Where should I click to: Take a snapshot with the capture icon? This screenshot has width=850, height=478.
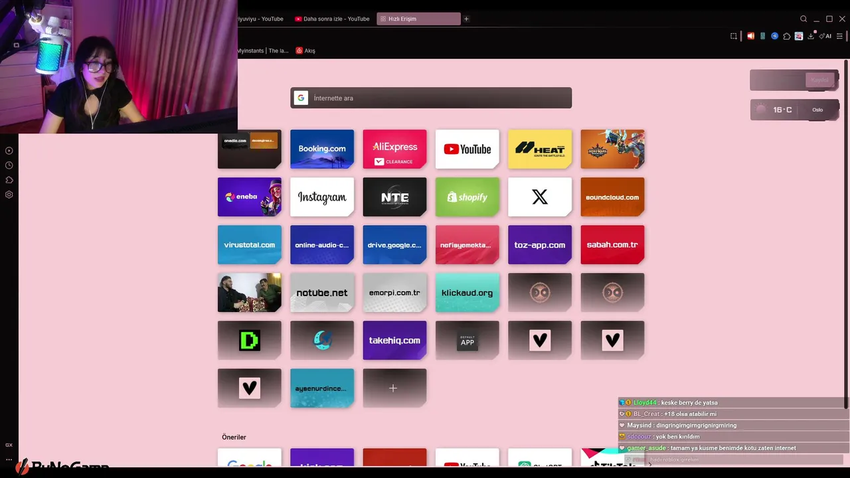(734, 36)
